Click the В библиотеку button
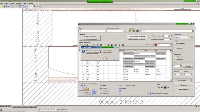This screenshot has width=200, height=112. (x=183, y=89)
